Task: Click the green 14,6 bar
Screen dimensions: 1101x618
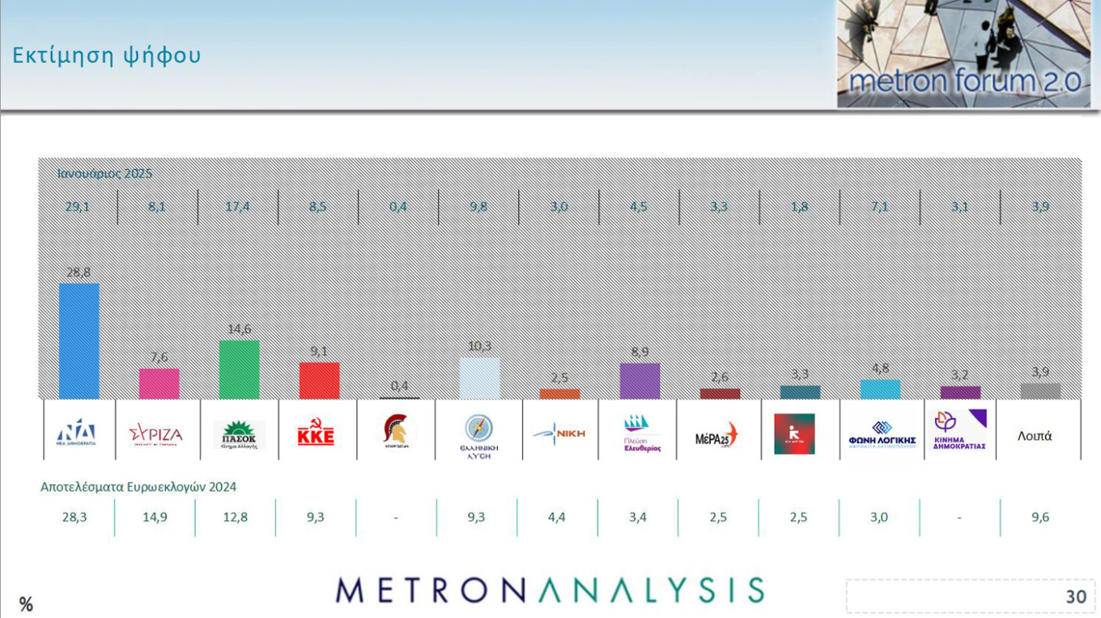Action: coord(239,370)
